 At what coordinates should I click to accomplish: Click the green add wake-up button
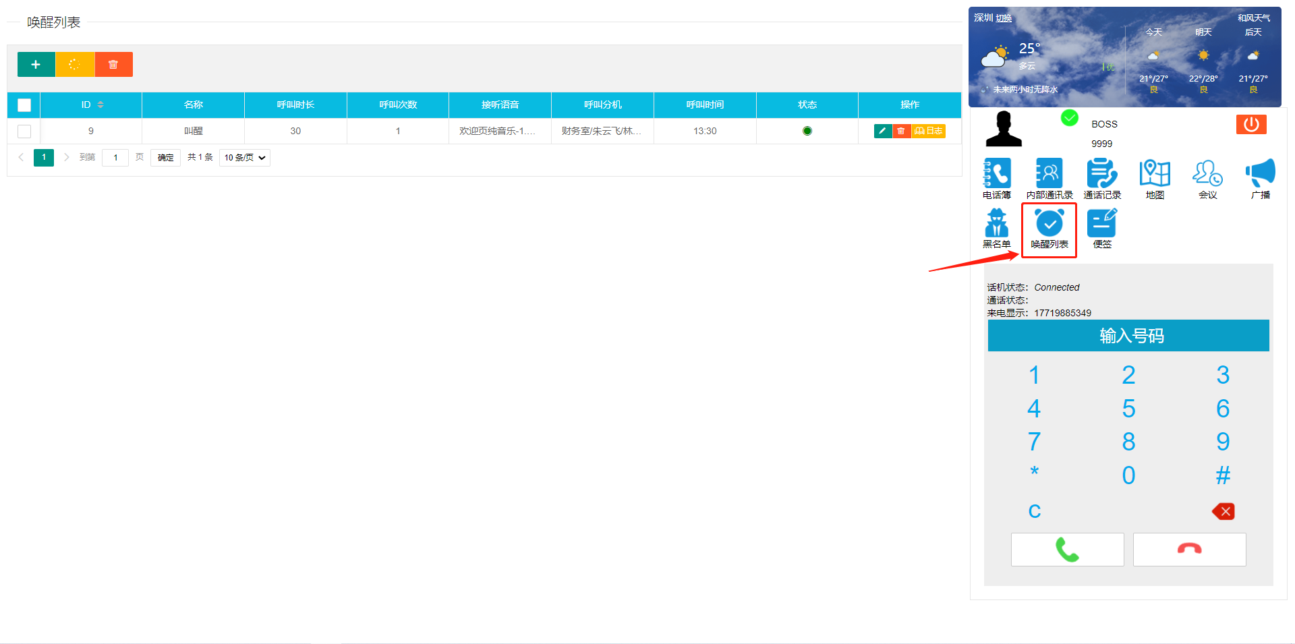[36, 65]
